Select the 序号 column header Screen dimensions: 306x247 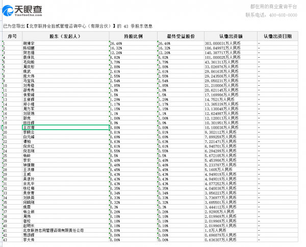[12, 36]
